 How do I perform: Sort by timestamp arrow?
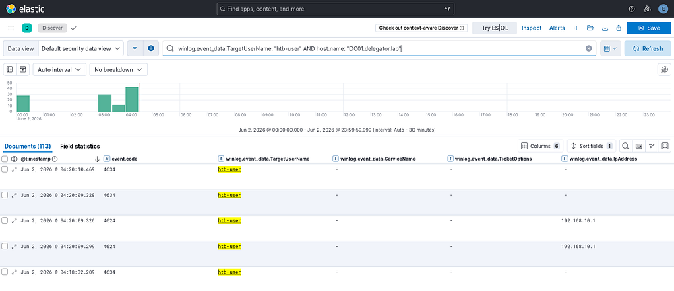pyautogui.click(x=97, y=159)
